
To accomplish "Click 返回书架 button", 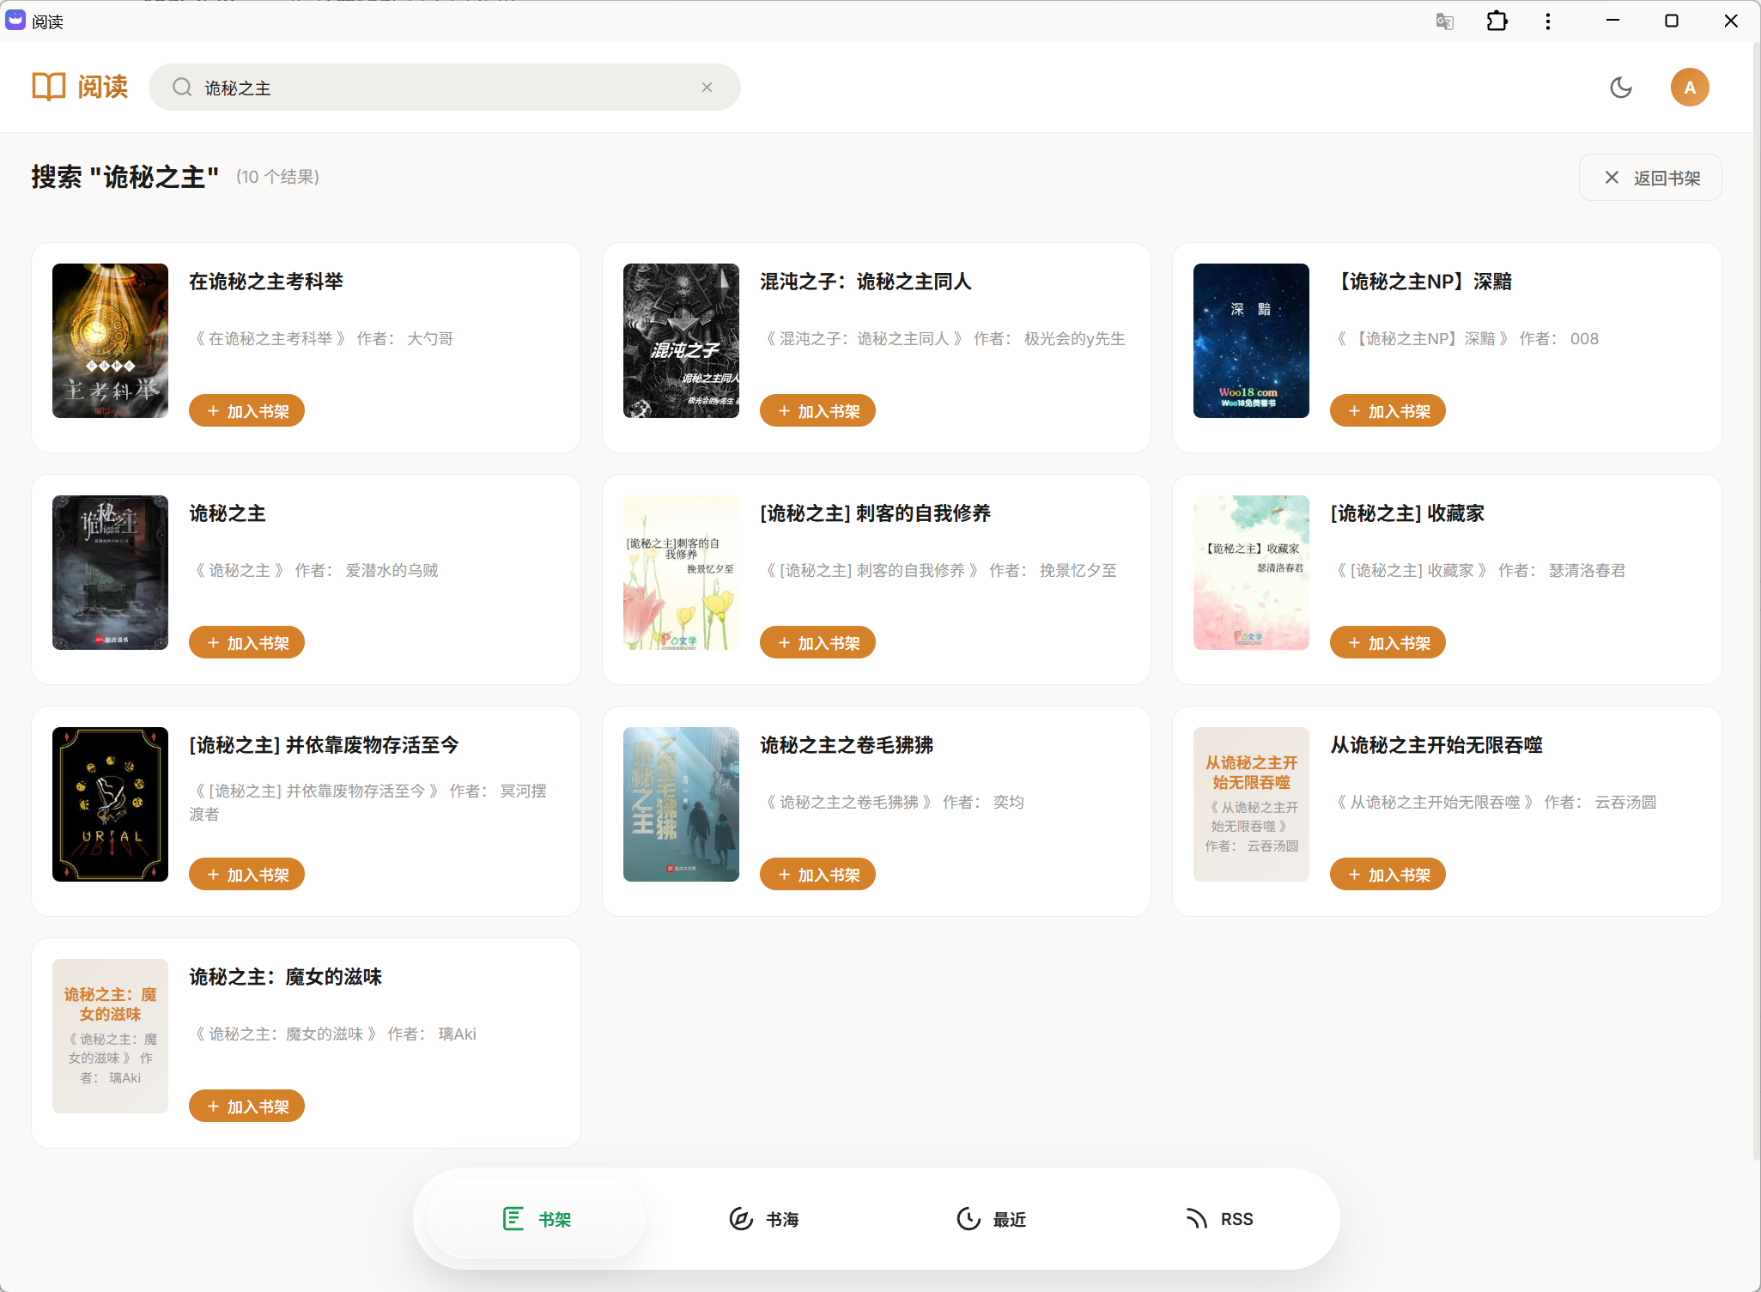I will click(x=1650, y=178).
